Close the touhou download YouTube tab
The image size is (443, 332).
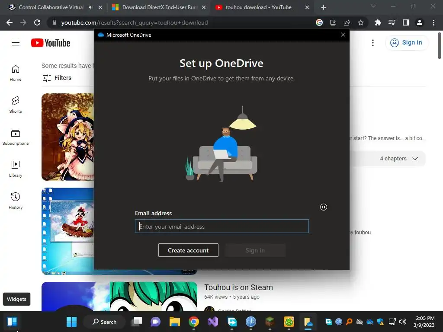(x=307, y=7)
